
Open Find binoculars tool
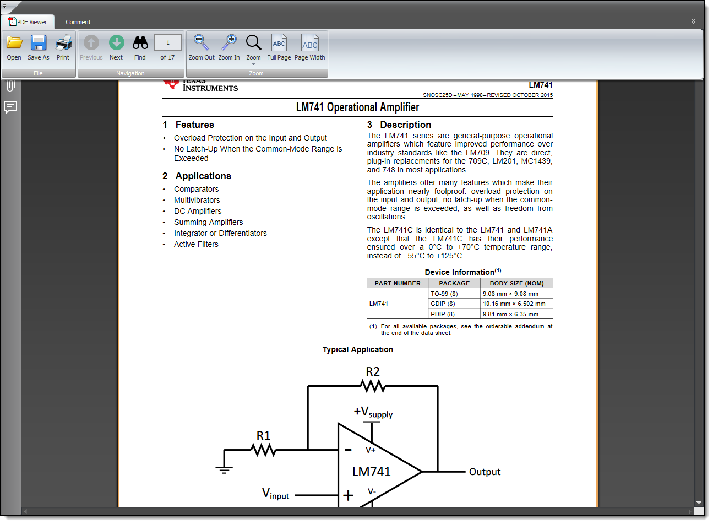click(140, 42)
